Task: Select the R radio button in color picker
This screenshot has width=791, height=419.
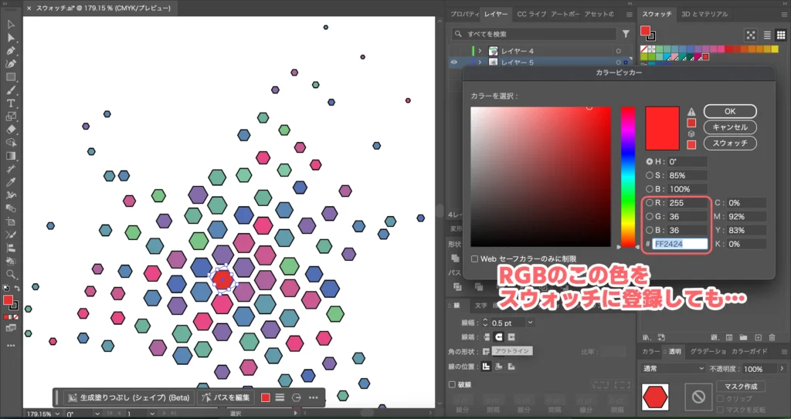Action: click(650, 203)
